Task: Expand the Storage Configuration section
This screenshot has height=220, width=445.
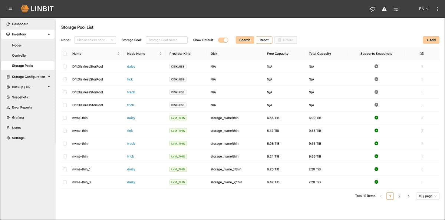Action: pos(28,77)
